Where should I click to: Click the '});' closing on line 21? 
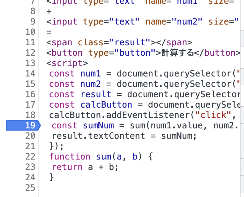click(56, 146)
